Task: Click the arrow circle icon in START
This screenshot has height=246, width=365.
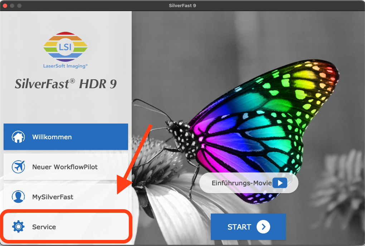Action: click(263, 227)
